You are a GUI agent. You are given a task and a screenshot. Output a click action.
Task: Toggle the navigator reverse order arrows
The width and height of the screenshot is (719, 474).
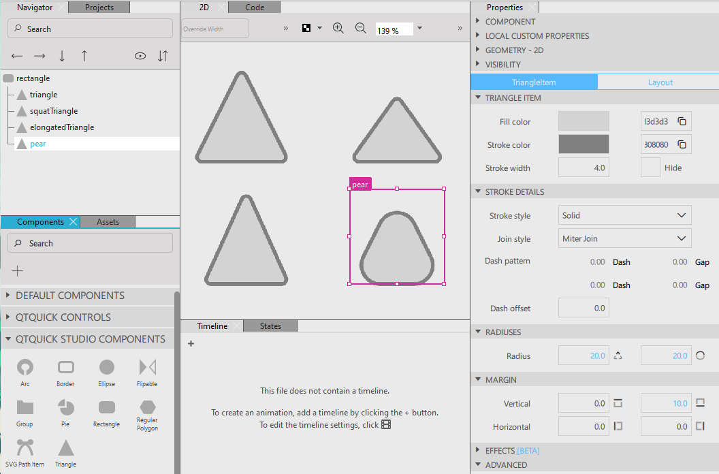click(x=163, y=56)
